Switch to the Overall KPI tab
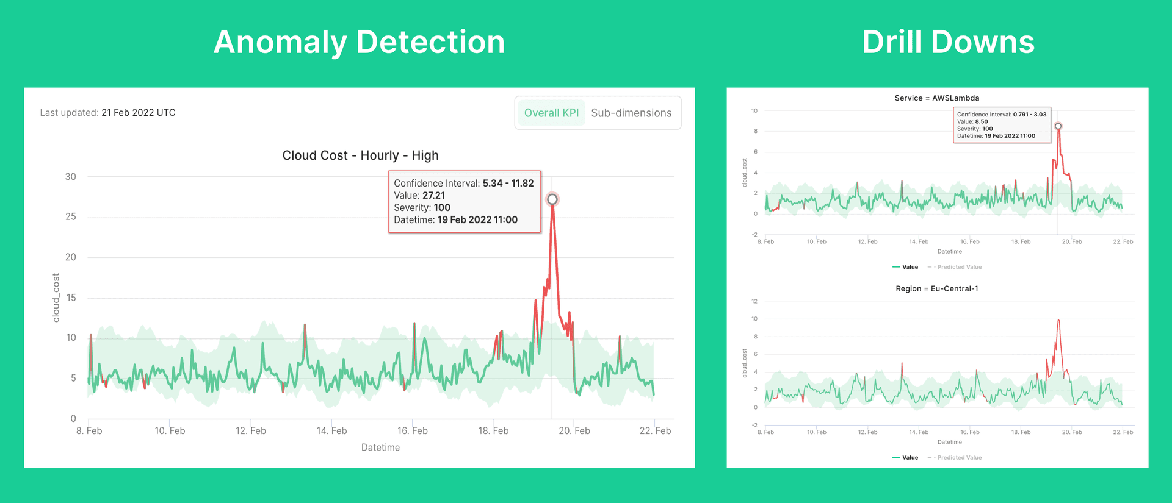This screenshot has height=503, width=1172. click(x=551, y=113)
